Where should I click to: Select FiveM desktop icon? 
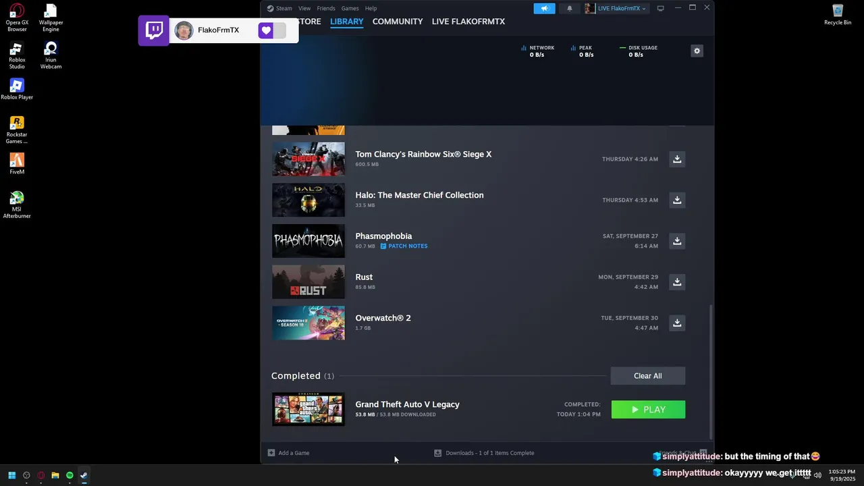tap(17, 164)
